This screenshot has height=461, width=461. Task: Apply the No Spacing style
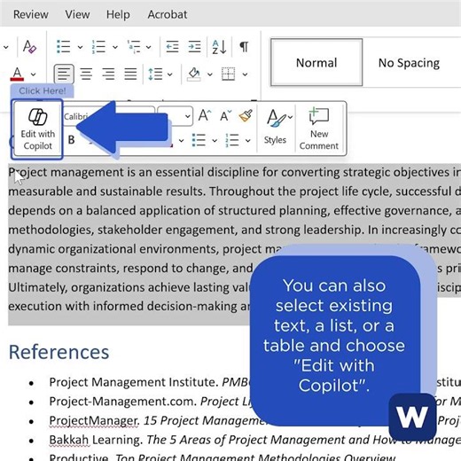(409, 63)
